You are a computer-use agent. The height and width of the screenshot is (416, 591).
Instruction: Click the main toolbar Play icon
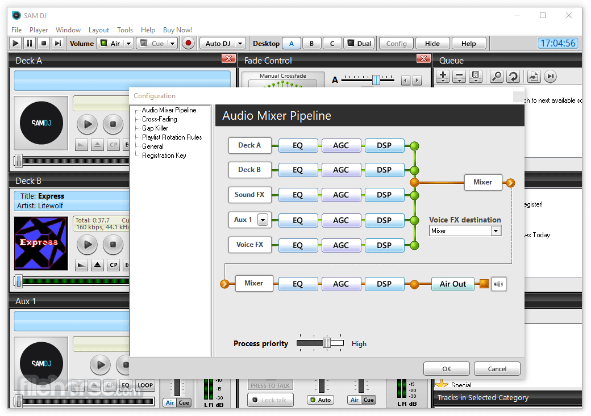(x=15, y=43)
